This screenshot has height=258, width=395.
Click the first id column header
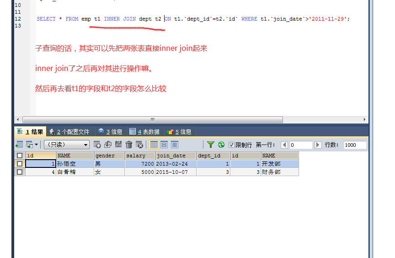click(x=41, y=156)
